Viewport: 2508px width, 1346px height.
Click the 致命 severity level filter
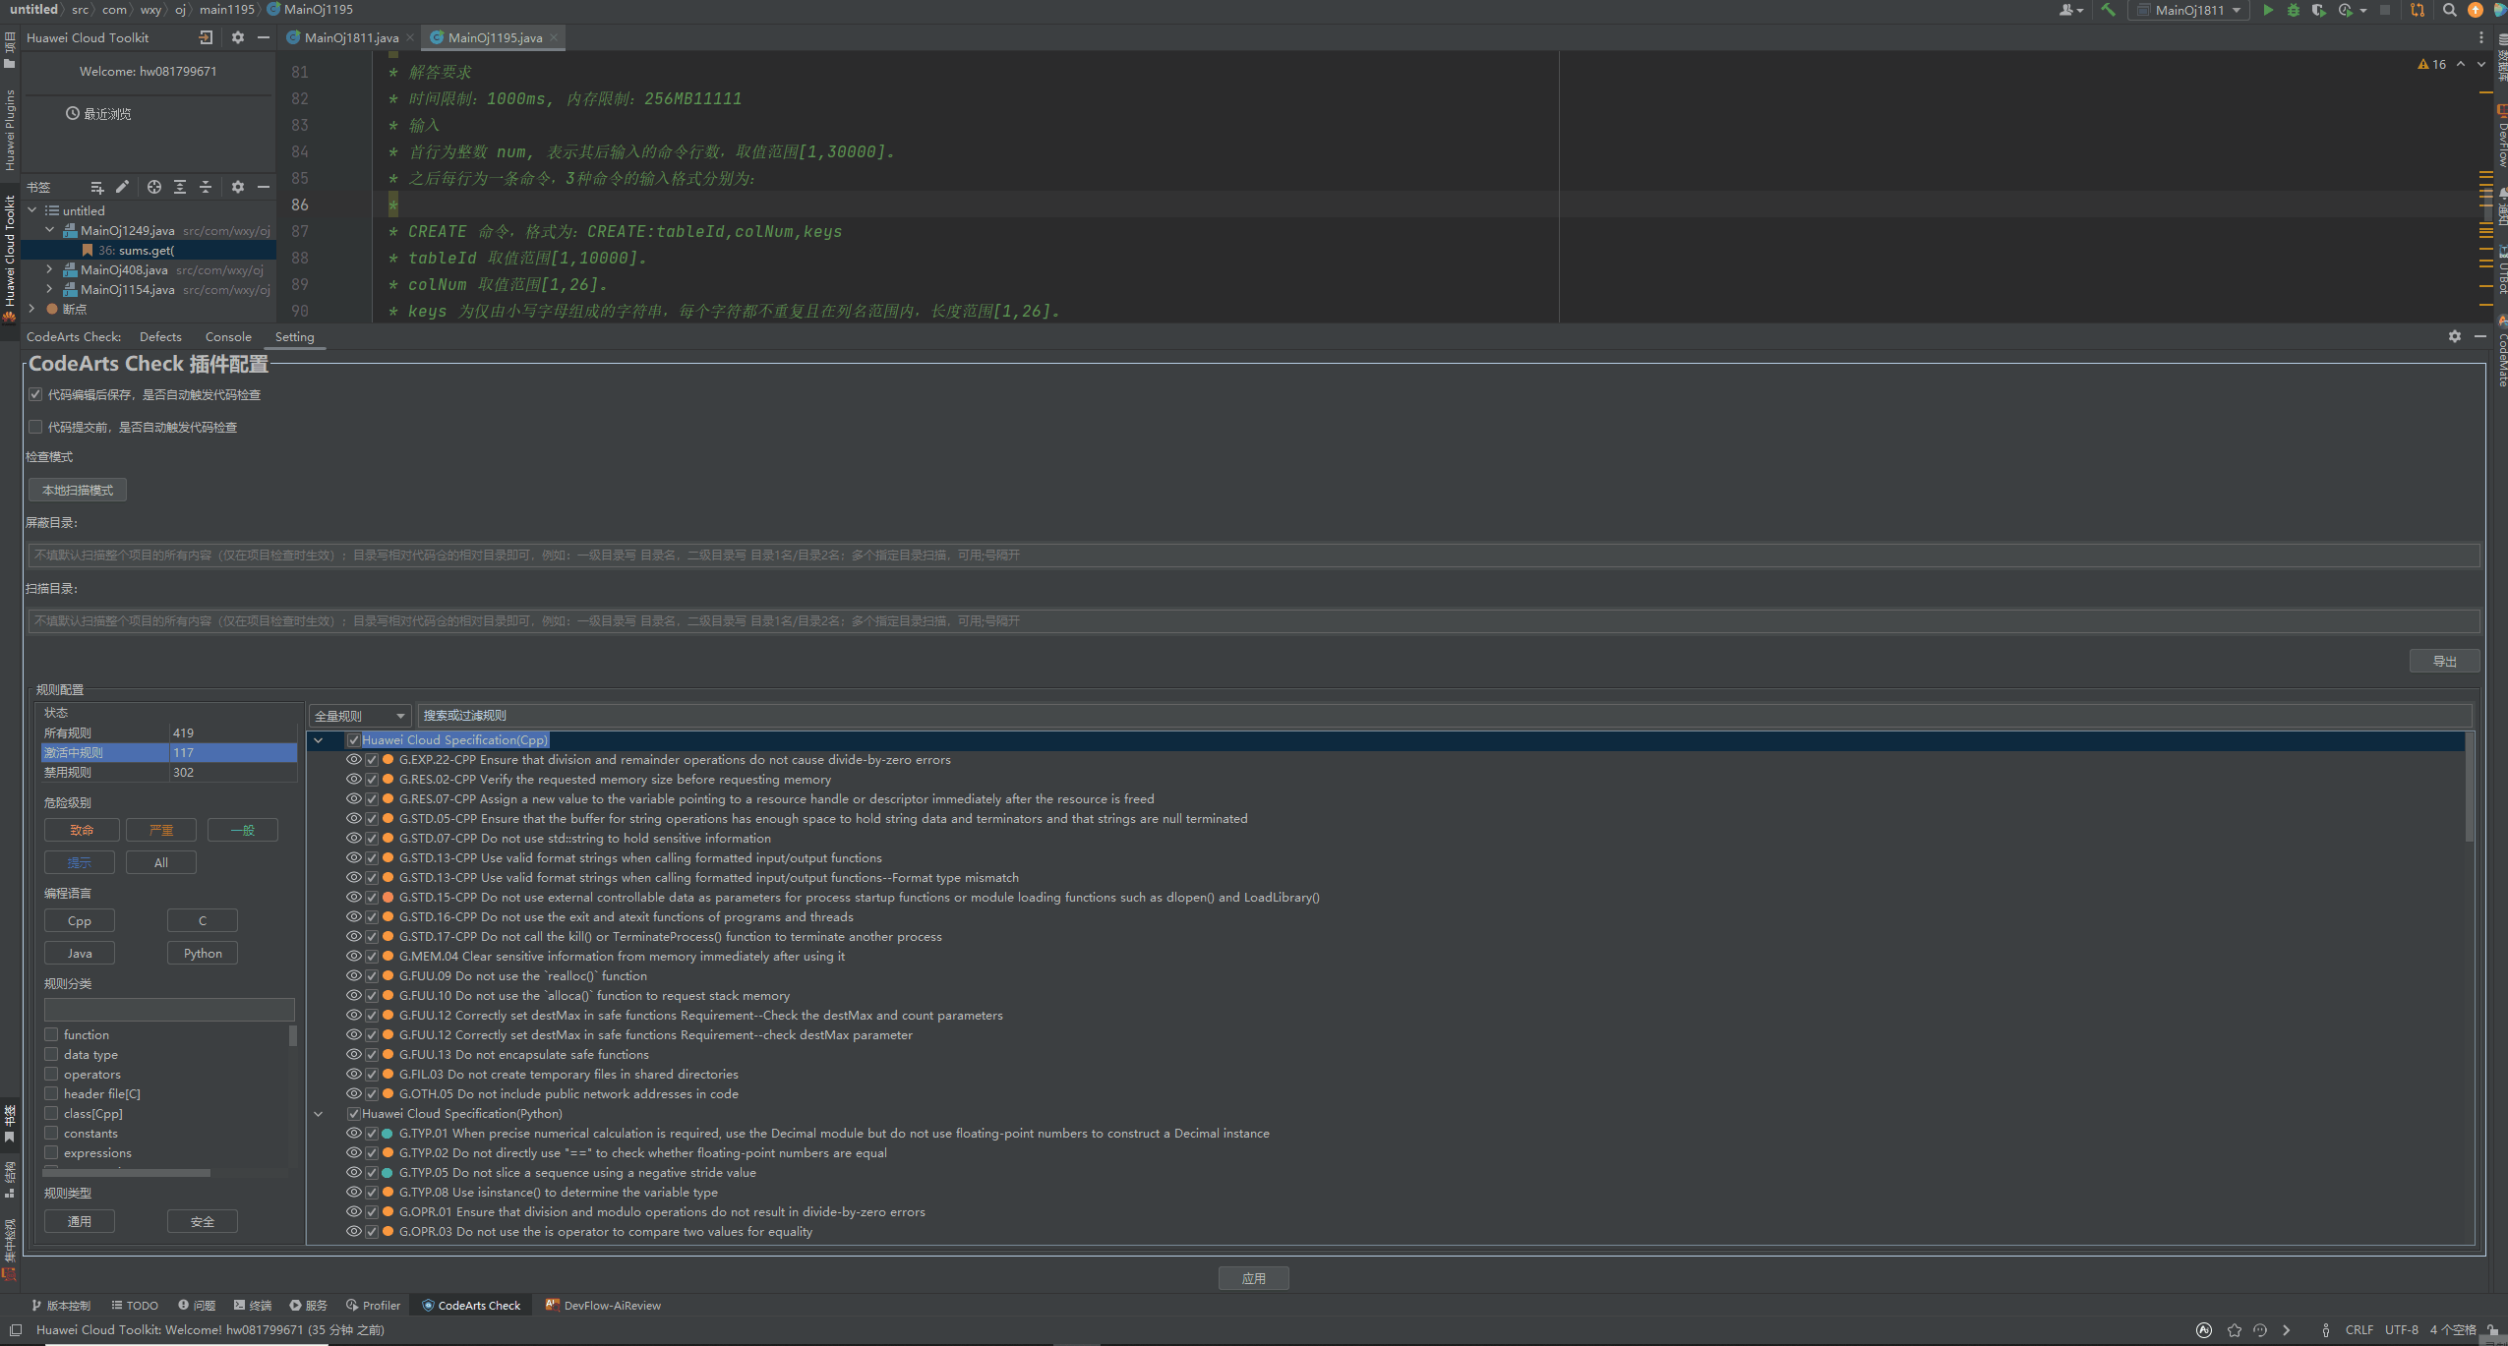click(82, 830)
